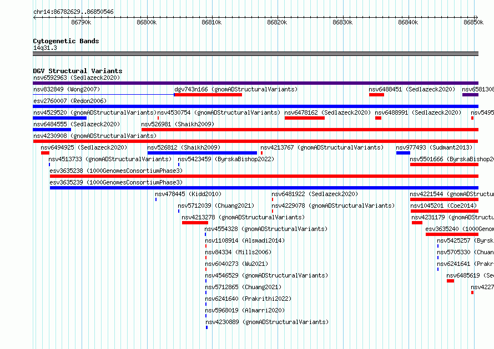Select red bar under dgv743n166
The height and width of the screenshot is (349, 494).
pyautogui.click(x=208, y=95)
